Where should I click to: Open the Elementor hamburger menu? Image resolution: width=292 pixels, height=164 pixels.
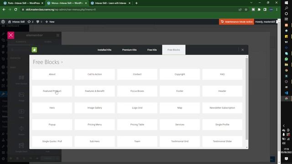click(58, 35)
